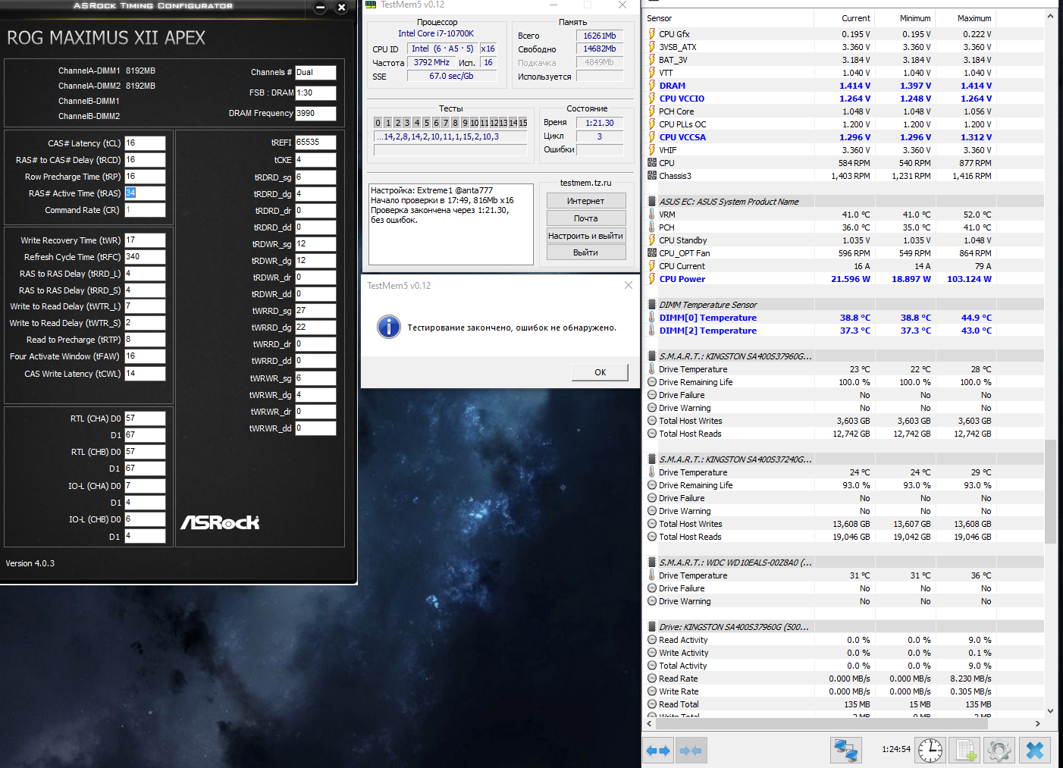Click the Почта button in TestMem5
The width and height of the screenshot is (1063, 768).
click(586, 218)
